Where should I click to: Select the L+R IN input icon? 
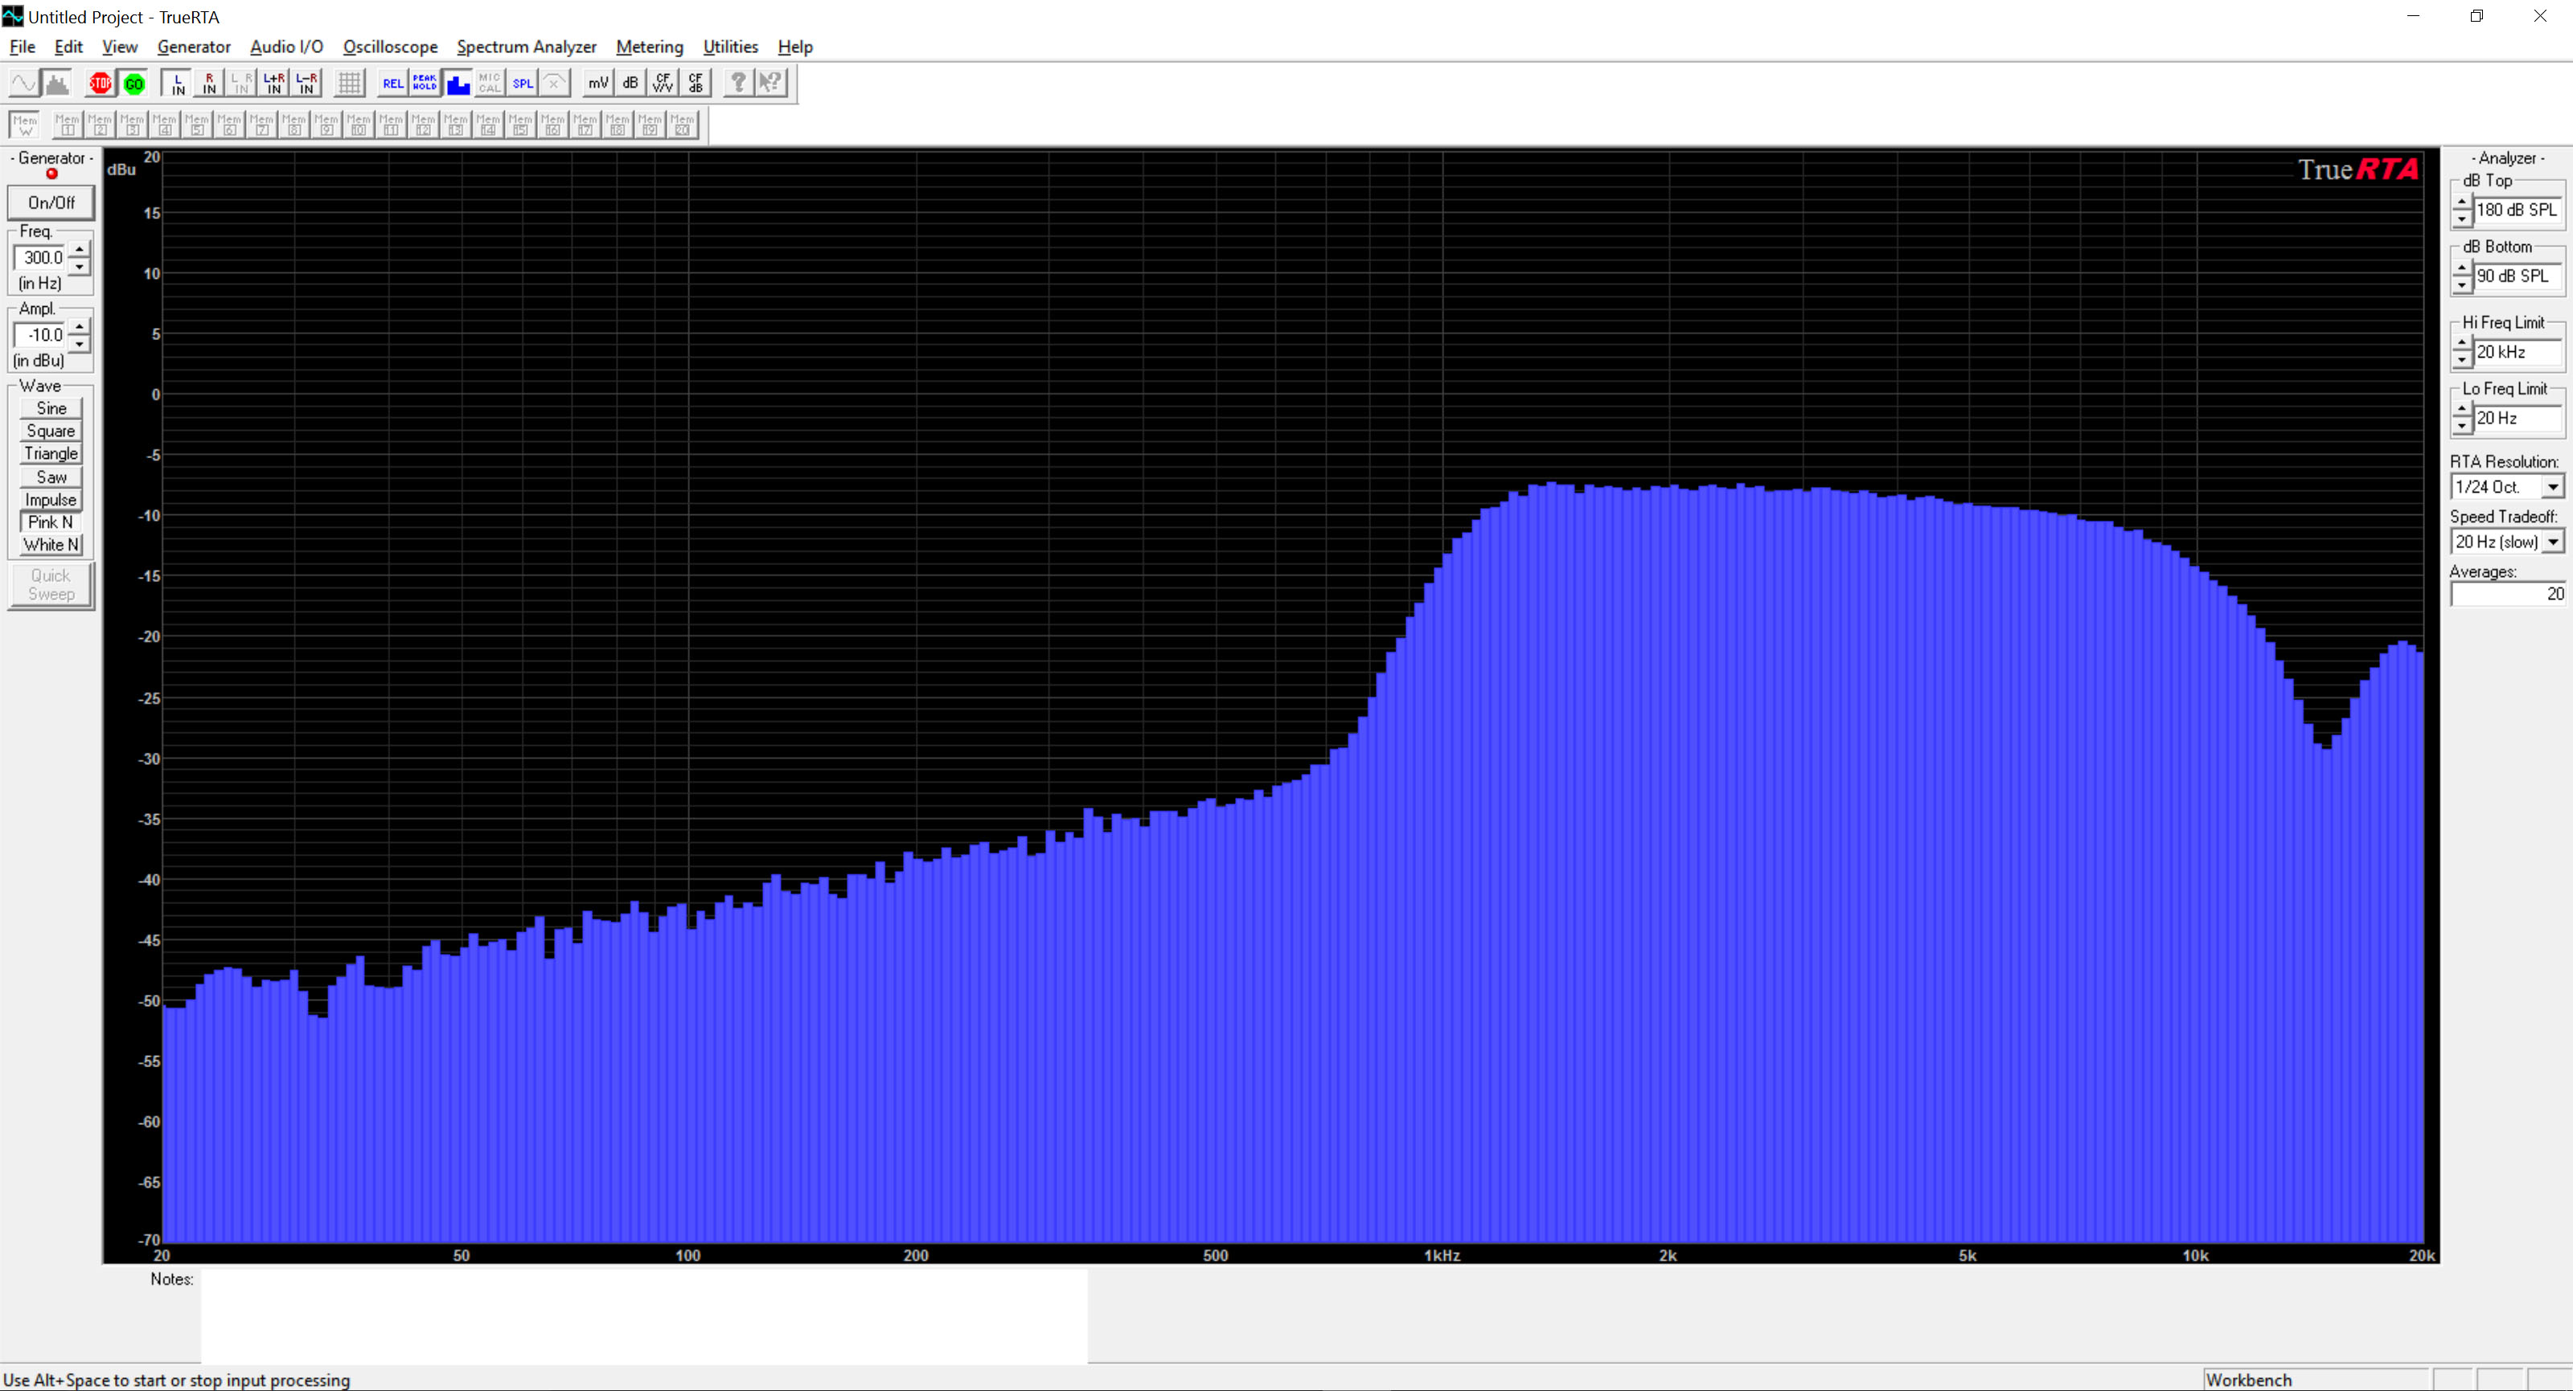(273, 83)
